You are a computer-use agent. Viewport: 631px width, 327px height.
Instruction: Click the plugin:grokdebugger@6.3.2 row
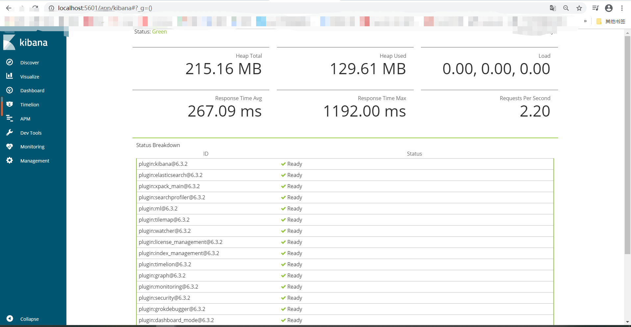345,309
